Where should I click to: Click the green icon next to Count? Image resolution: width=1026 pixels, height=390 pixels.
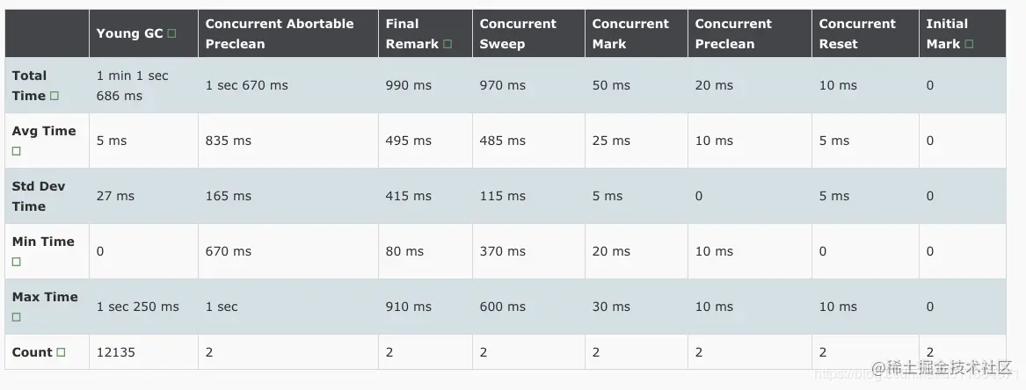point(61,352)
